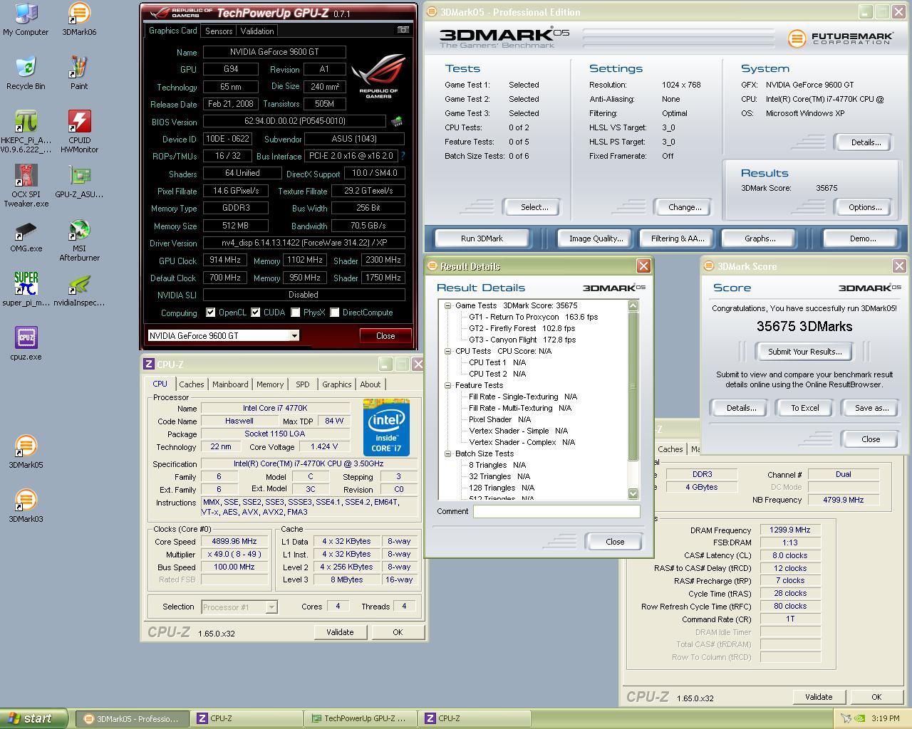The width and height of the screenshot is (912, 729).
Task: Switch to the Validation tab in GPU-Z
Action: 257,31
